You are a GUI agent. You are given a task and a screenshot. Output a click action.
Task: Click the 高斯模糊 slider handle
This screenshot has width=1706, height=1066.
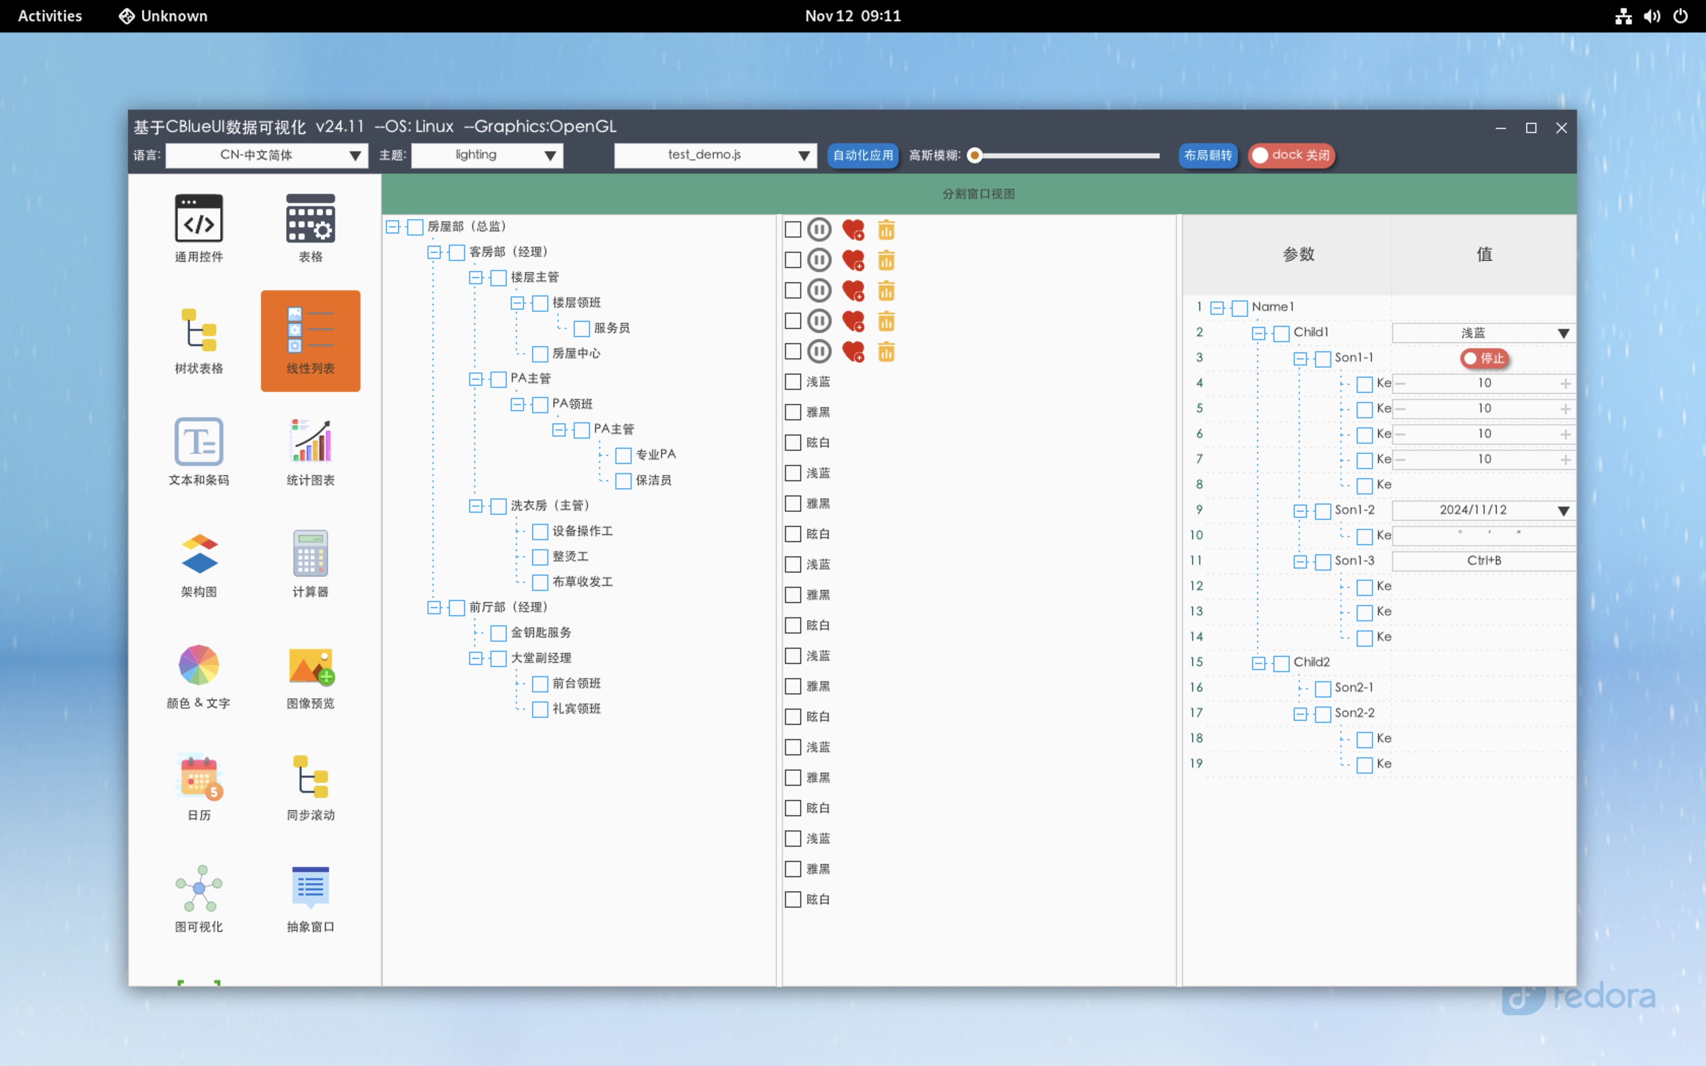pyautogui.click(x=975, y=155)
